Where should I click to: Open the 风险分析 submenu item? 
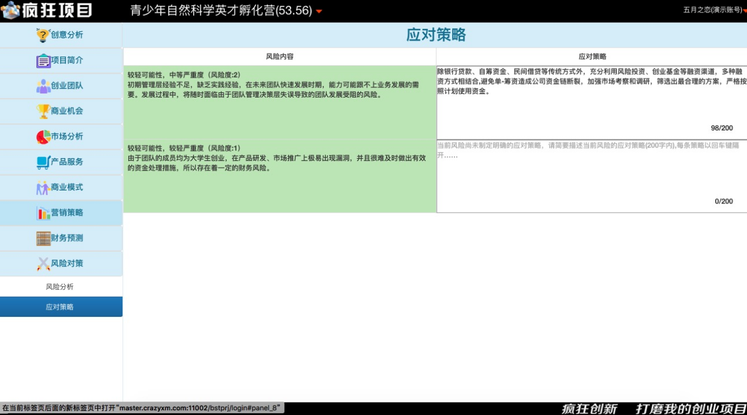pyautogui.click(x=60, y=287)
